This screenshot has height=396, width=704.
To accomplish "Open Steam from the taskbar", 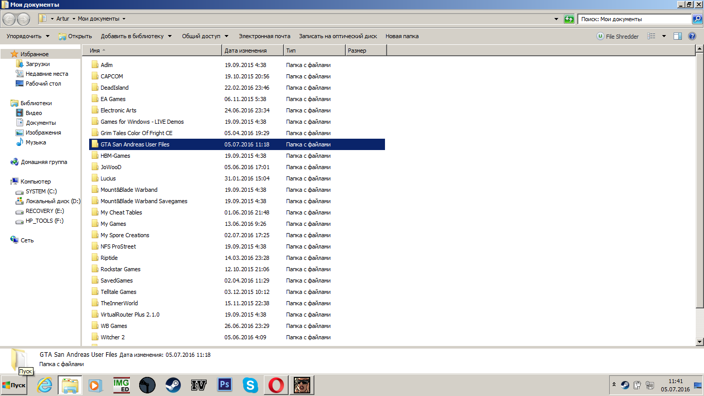I will pos(173,385).
